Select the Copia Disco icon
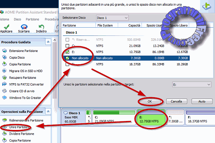 4,57
